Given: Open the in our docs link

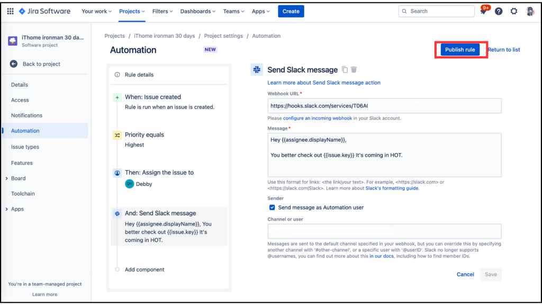Looking at the screenshot, I should coord(381,256).
